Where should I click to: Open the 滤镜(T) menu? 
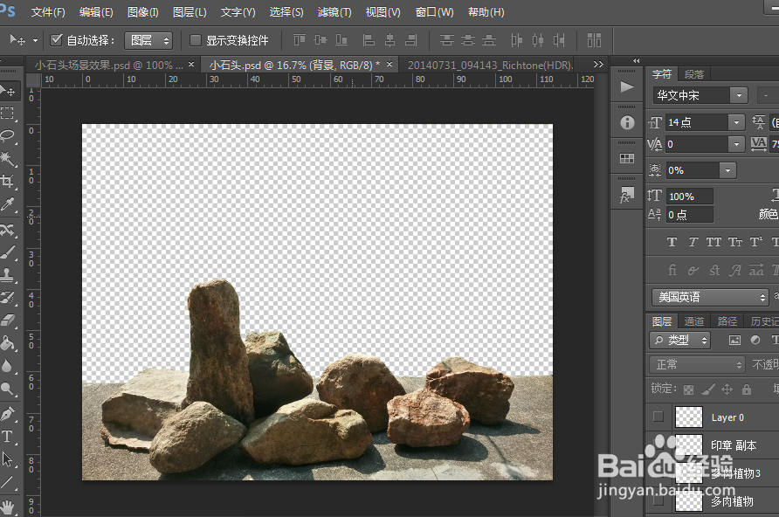click(x=334, y=12)
